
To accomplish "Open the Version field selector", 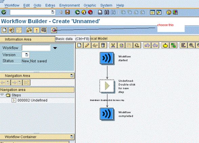I will tap(26, 55).
